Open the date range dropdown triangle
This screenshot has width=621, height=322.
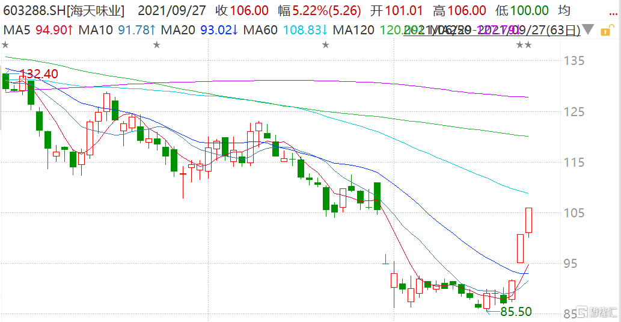tap(589, 30)
